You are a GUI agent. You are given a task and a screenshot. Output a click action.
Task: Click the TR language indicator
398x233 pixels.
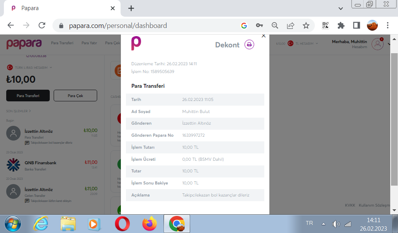click(309, 223)
